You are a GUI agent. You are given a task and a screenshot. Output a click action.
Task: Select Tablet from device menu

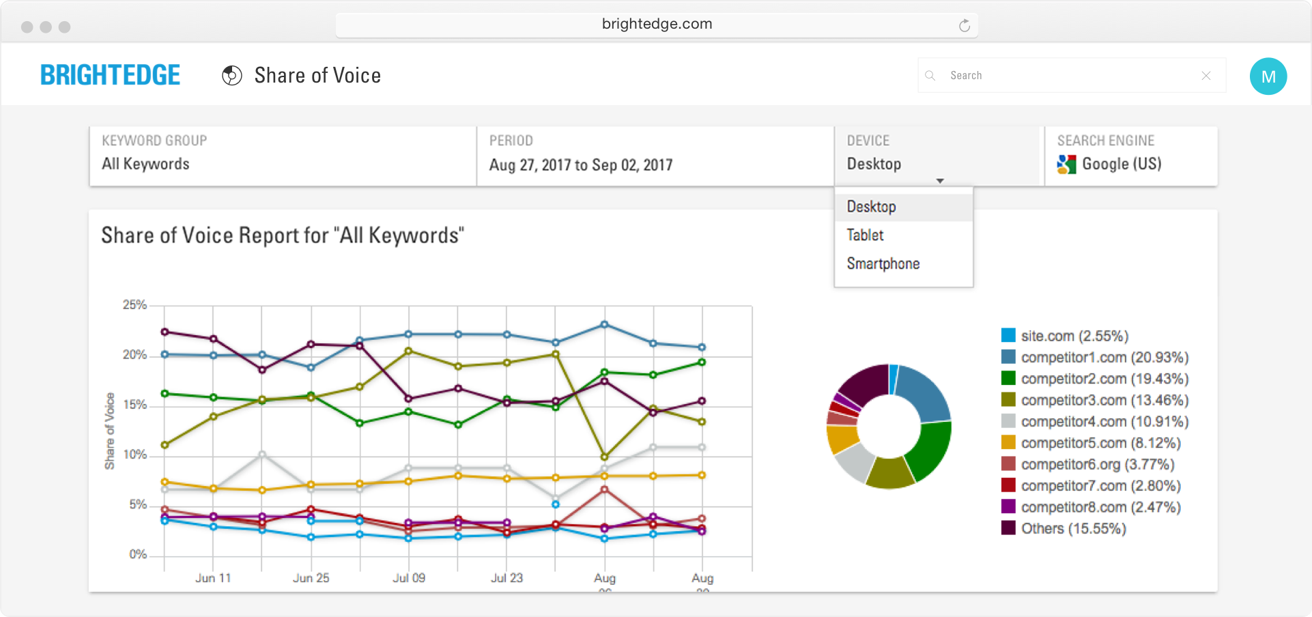866,235
